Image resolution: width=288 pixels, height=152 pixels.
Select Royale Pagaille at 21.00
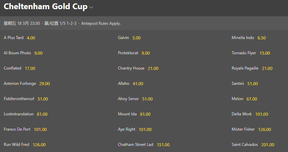267,68
